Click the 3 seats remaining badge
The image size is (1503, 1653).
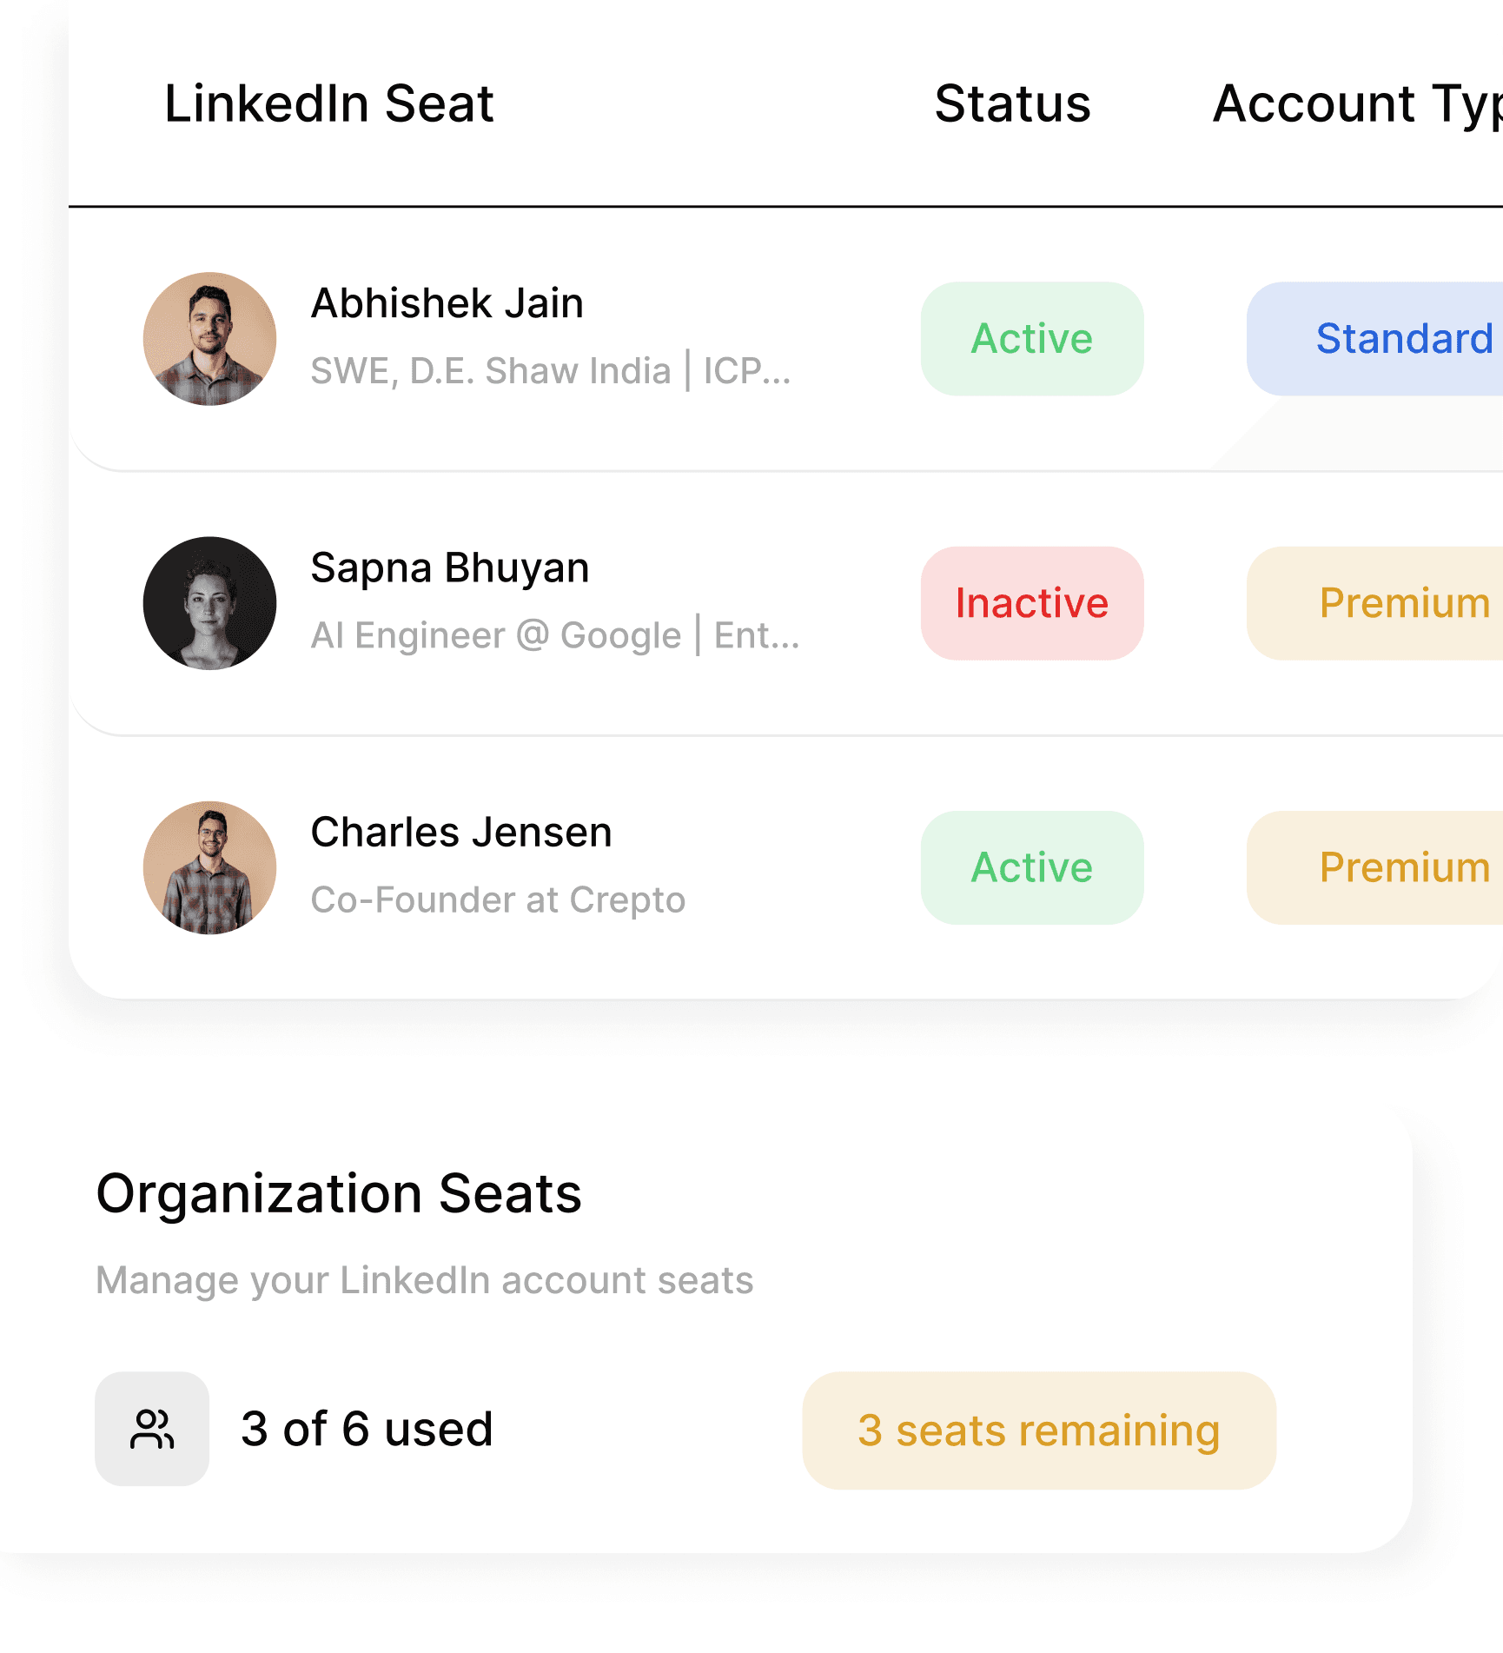click(1039, 1431)
